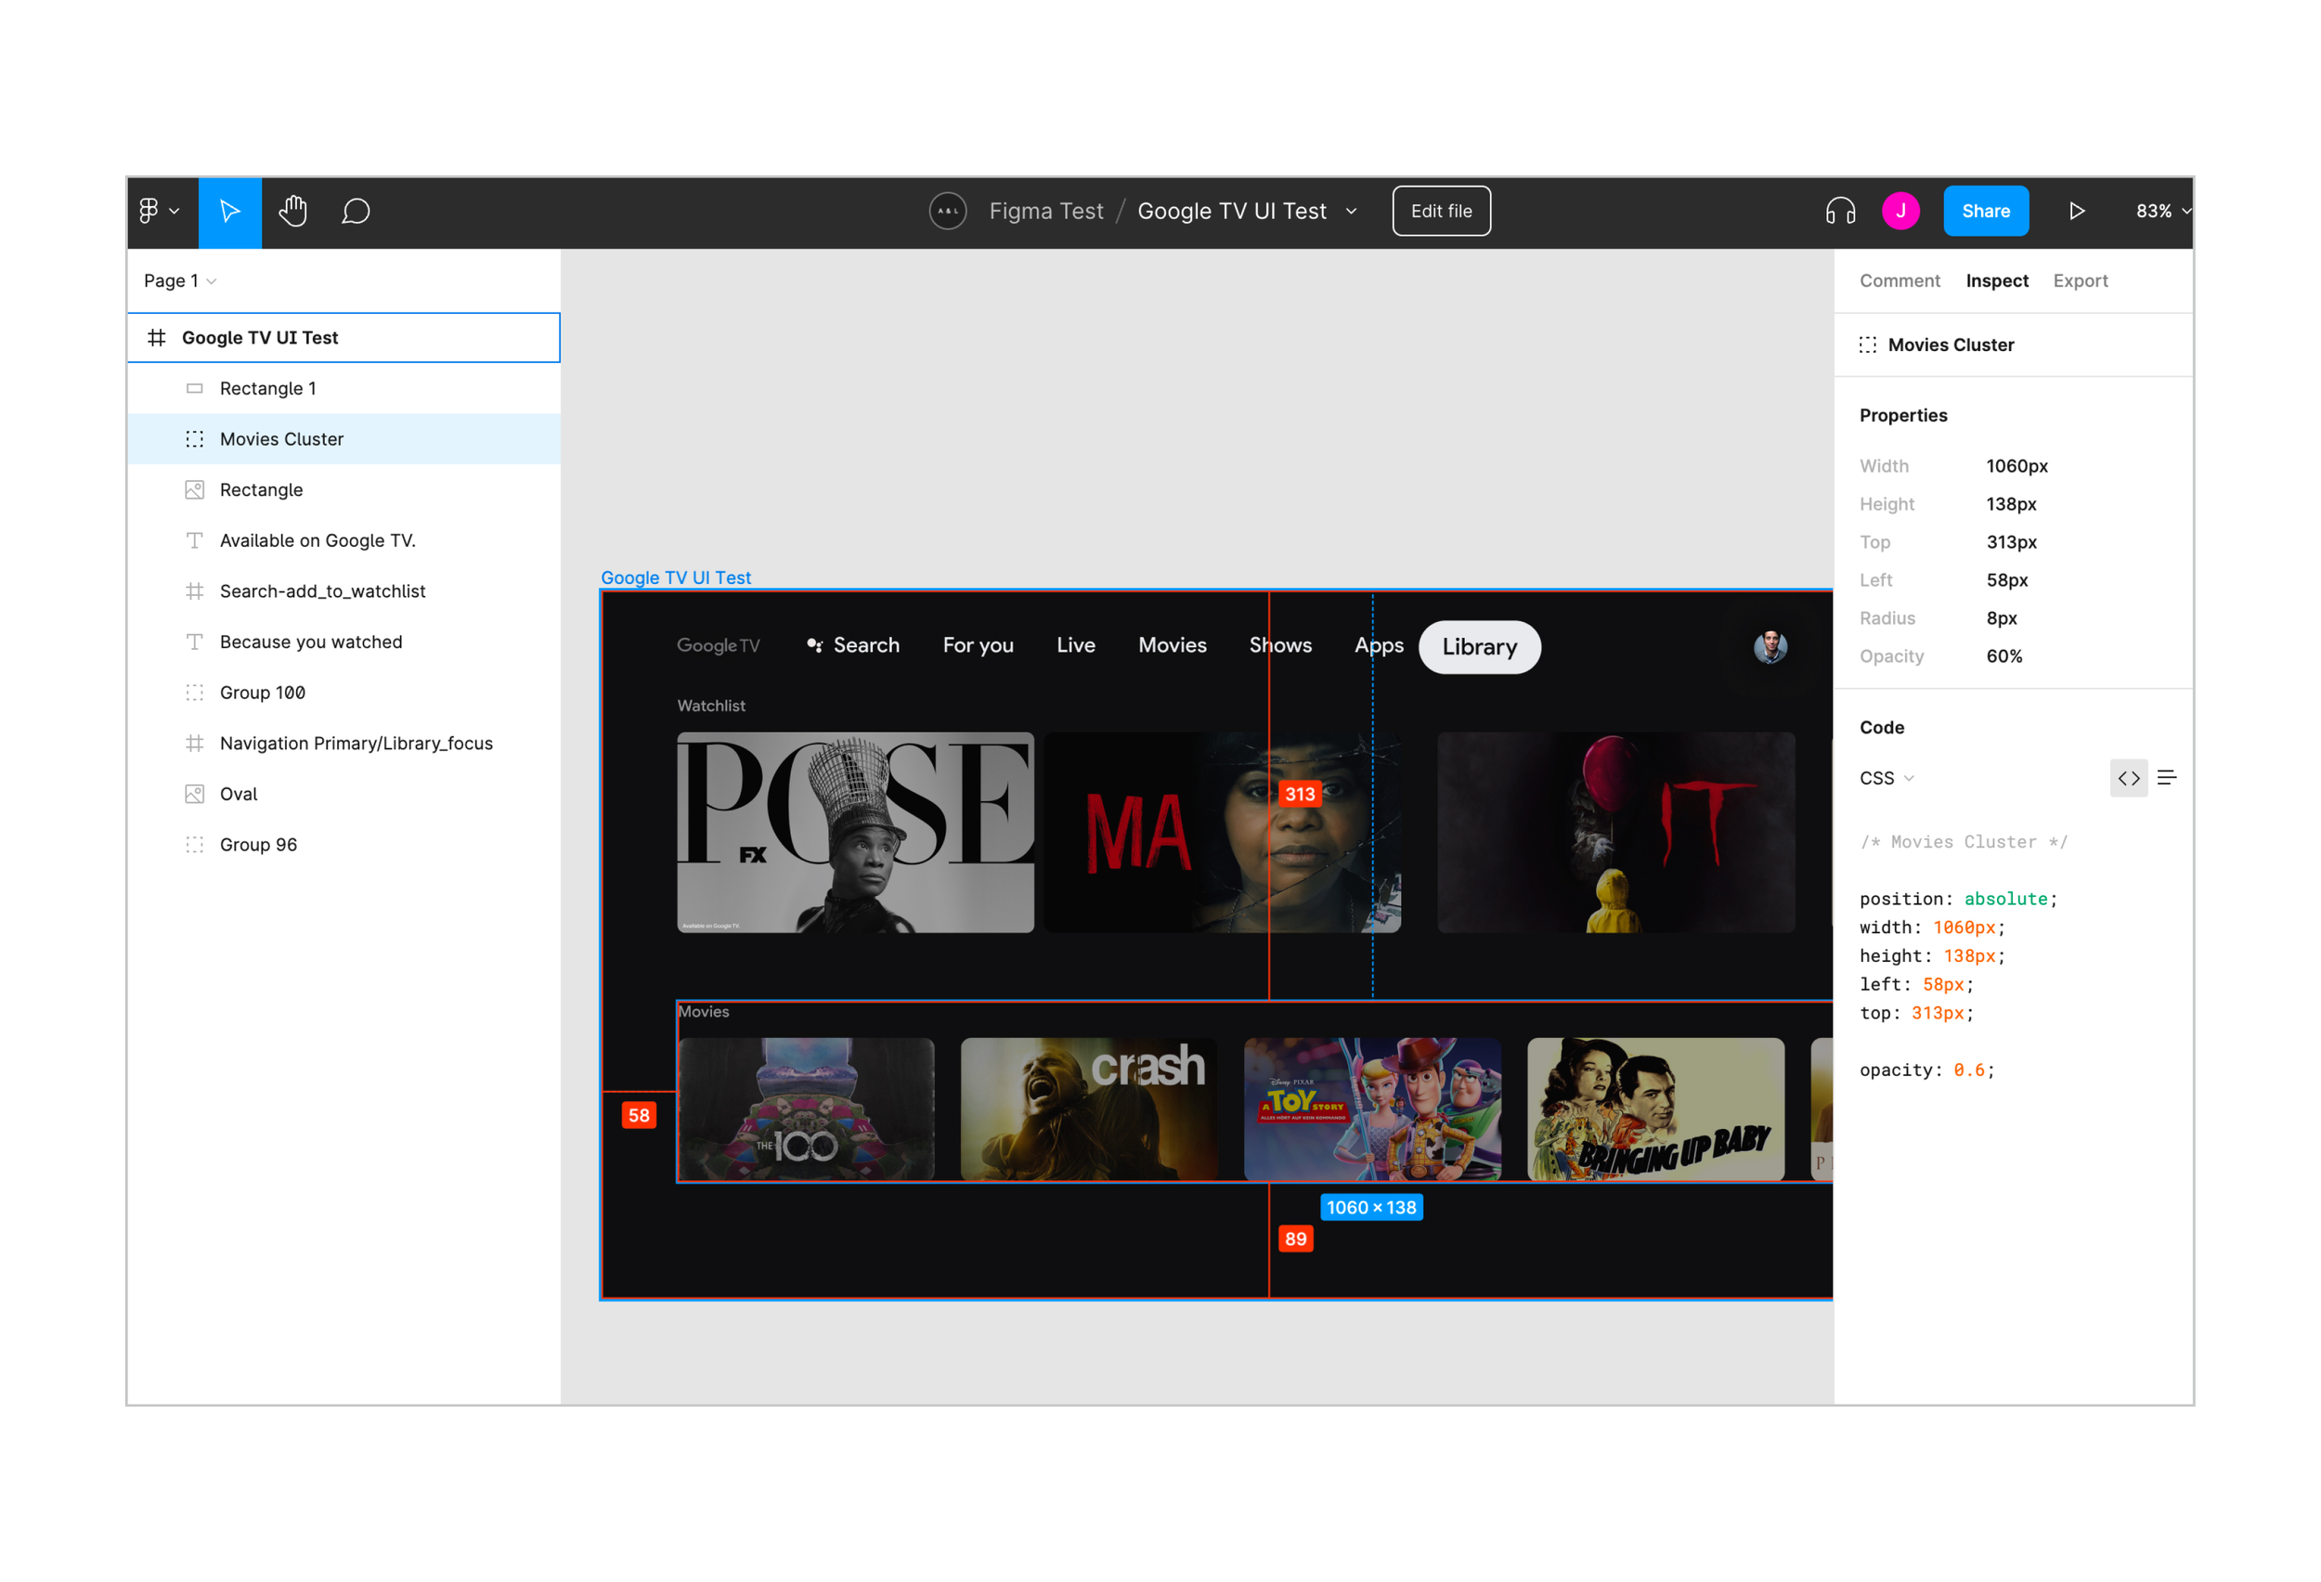The width and height of the screenshot is (2321, 1582).
Task: Switch to table view lines icon
Action: tap(2166, 778)
